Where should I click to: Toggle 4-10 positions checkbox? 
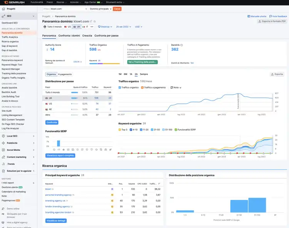click(131, 130)
